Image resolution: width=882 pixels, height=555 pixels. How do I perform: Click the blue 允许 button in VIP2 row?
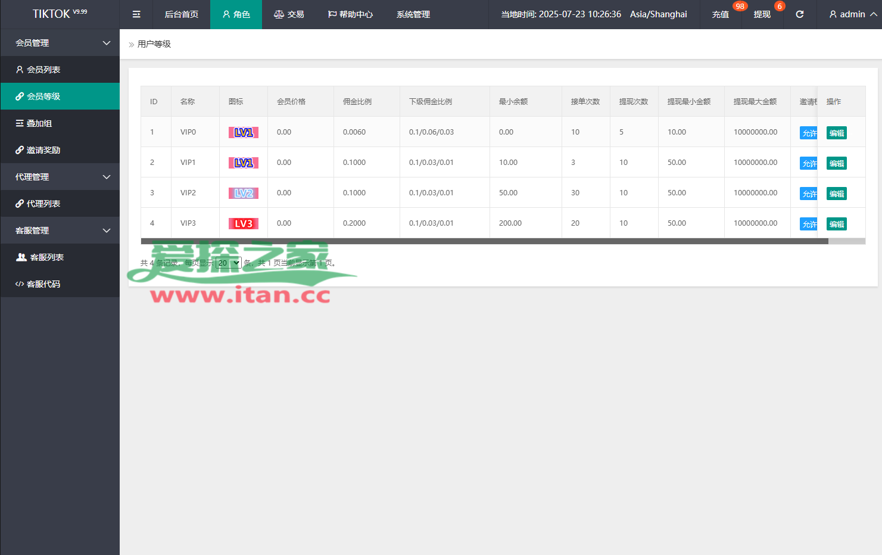809,194
